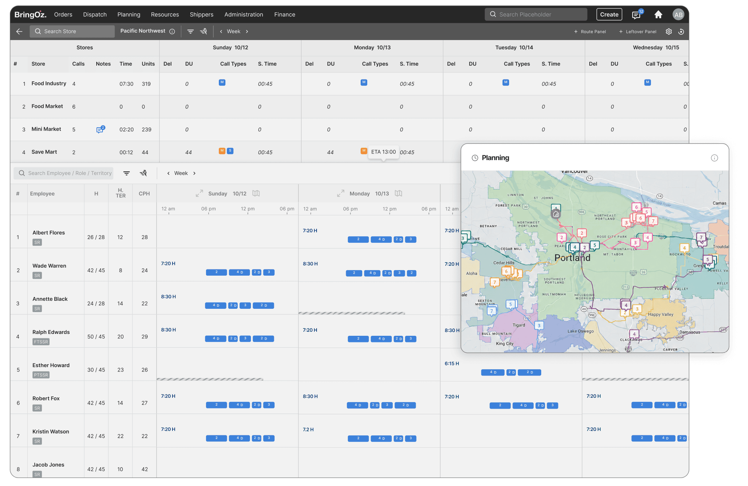Click the Create button
Viewport: 748px width, 486px height.
tap(609, 15)
